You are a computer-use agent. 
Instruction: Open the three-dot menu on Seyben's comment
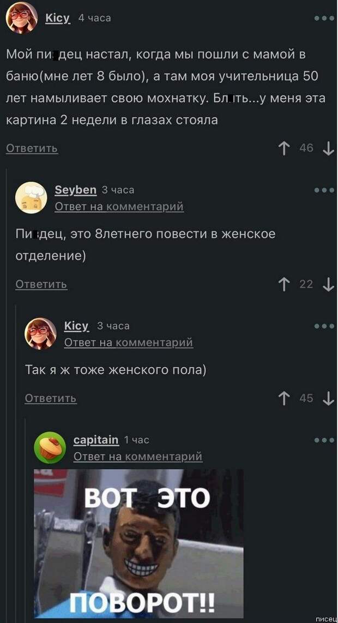[x=324, y=190]
